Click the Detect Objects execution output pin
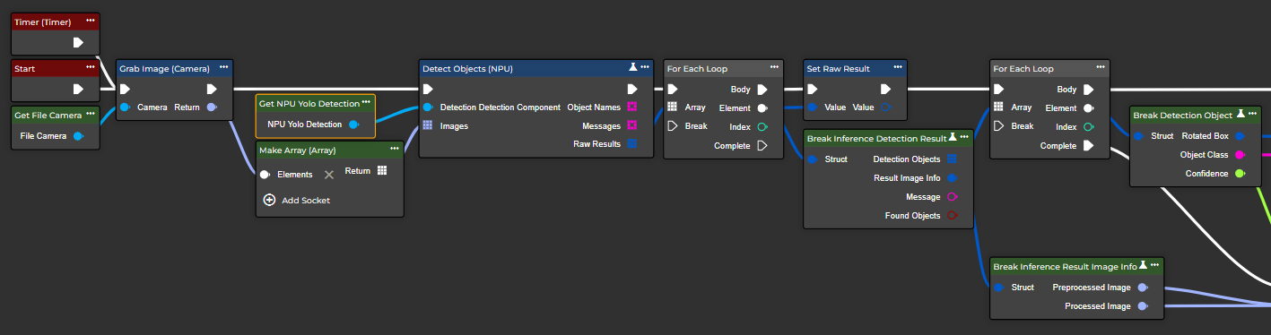Viewport: 1271px width, 335px height. 632,89
